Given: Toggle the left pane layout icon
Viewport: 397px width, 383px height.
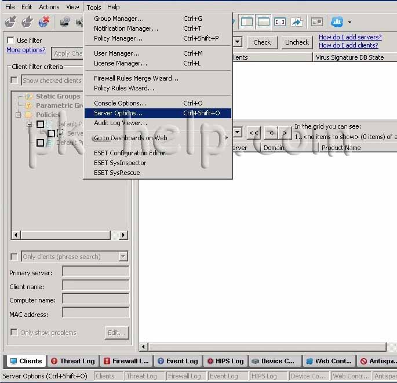Looking at the screenshot, I should point(247,22).
